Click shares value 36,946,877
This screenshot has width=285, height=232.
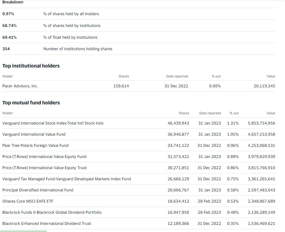(x=178, y=134)
